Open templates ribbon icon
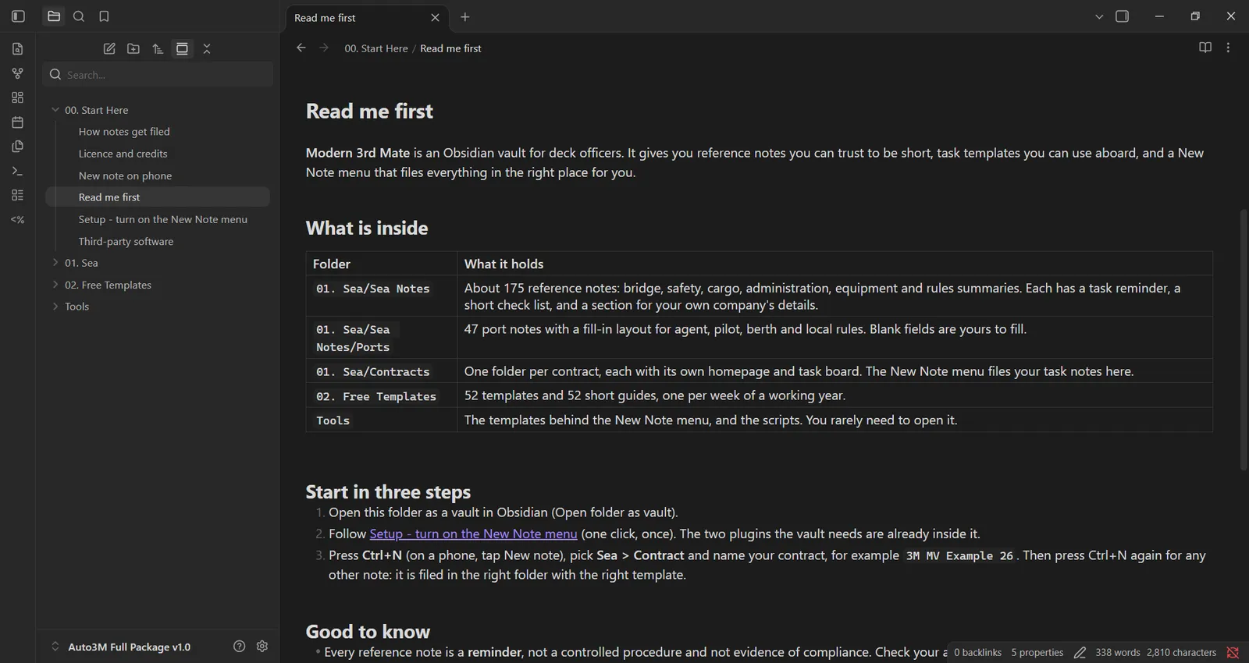The width and height of the screenshot is (1249, 663). pyautogui.click(x=17, y=147)
